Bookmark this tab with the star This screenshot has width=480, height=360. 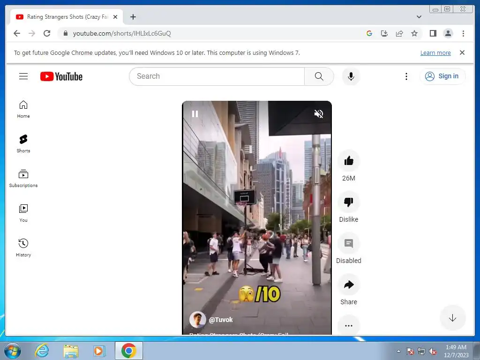coord(414,33)
